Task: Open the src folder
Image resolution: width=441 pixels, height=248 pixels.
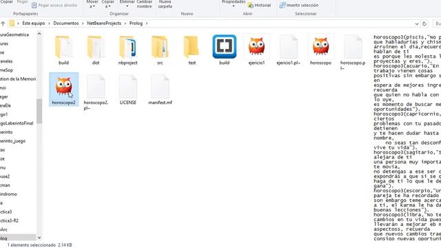Action: coord(160,50)
